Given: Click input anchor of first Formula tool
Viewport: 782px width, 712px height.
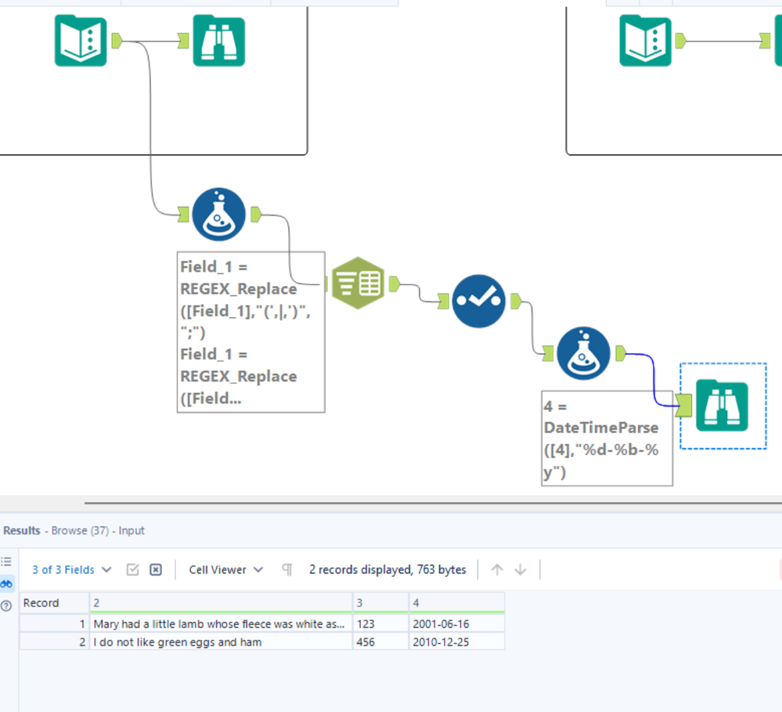Looking at the screenshot, I should click(183, 215).
